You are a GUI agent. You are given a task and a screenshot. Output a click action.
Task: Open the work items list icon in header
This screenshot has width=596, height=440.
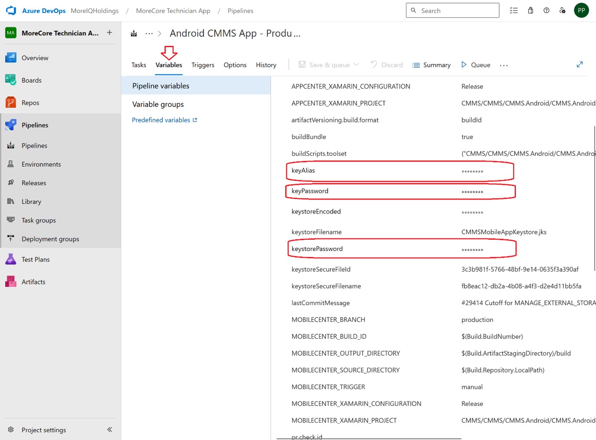click(514, 10)
